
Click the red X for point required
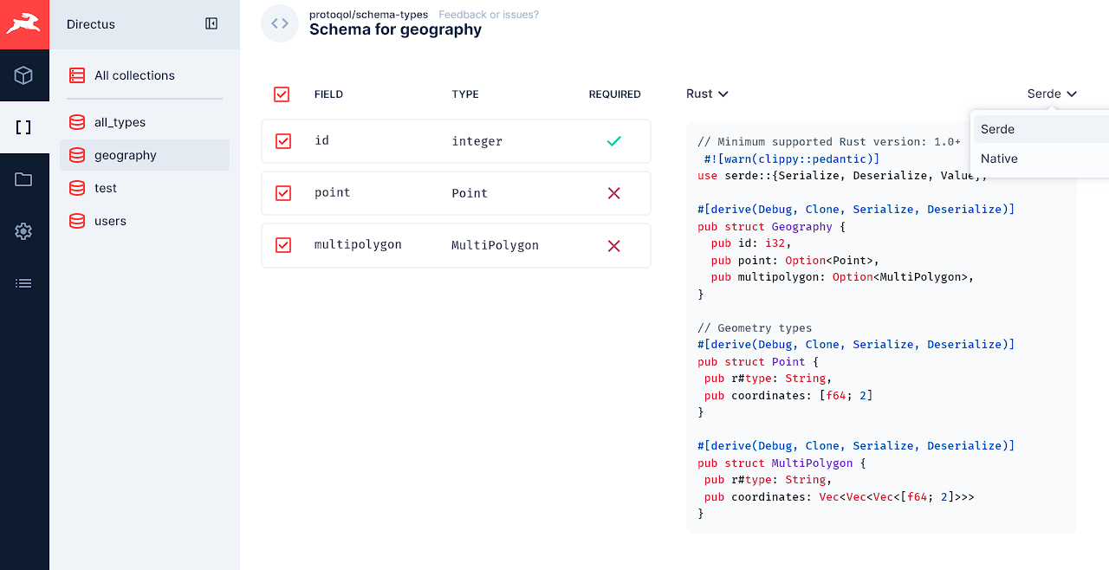pyautogui.click(x=614, y=193)
